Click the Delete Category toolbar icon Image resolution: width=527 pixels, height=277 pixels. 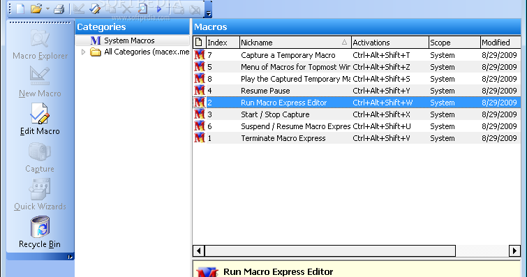coord(195,9)
